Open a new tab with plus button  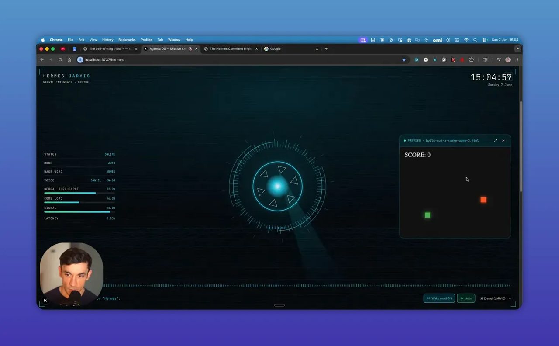[326, 49]
